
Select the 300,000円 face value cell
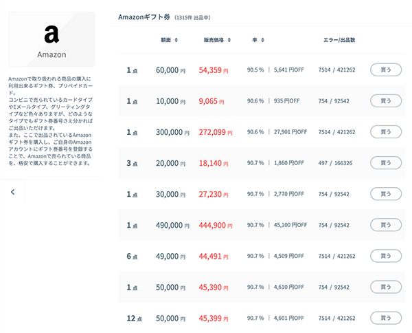click(172, 132)
